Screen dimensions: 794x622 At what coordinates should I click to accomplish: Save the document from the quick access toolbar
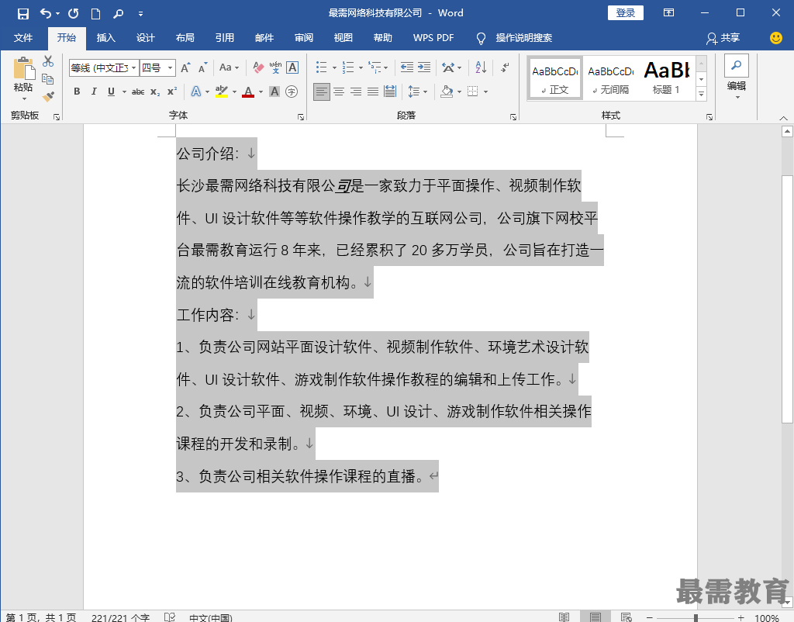pyautogui.click(x=22, y=14)
